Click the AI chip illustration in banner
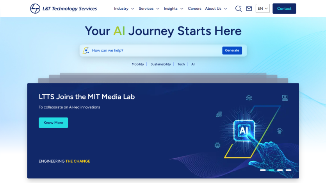This screenshot has height=183, width=326. point(244,131)
